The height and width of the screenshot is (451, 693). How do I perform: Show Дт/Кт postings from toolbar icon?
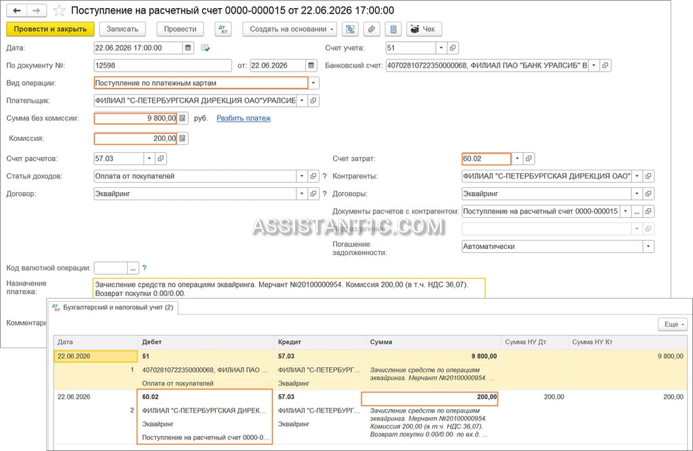pos(223,29)
